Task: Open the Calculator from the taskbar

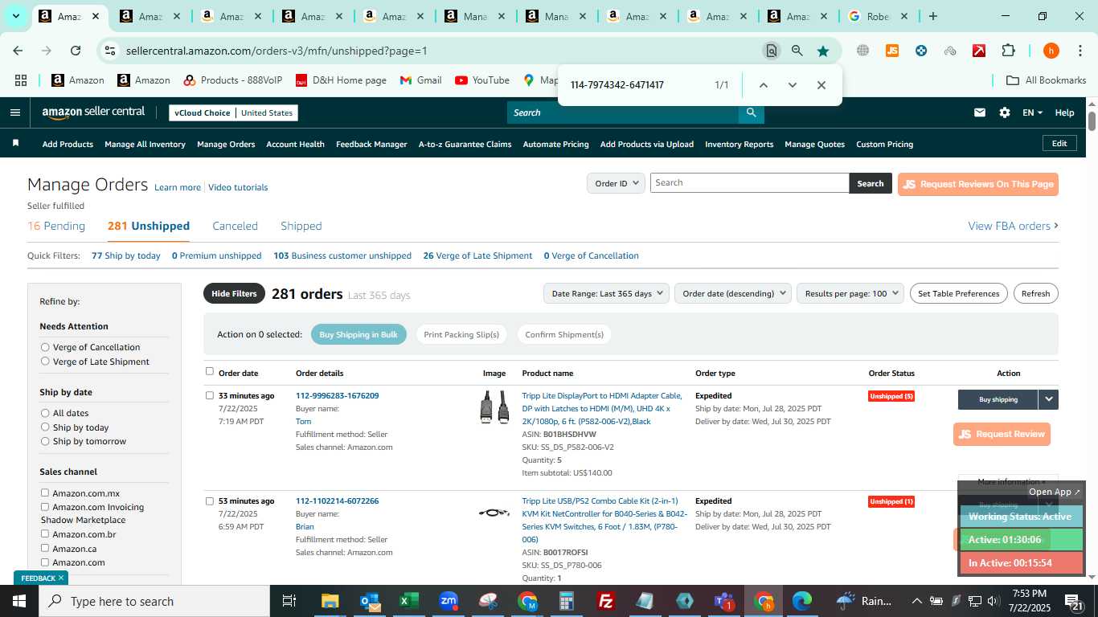Action: (x=567, y=601)
